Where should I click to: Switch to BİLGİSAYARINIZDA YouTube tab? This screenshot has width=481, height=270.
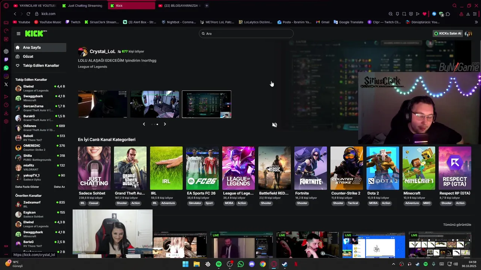pyautogui.click(x=180, y=6)
